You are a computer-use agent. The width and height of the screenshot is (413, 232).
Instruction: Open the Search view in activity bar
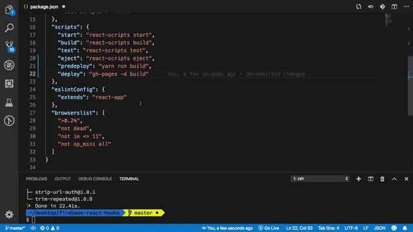(x=9, y=28)
